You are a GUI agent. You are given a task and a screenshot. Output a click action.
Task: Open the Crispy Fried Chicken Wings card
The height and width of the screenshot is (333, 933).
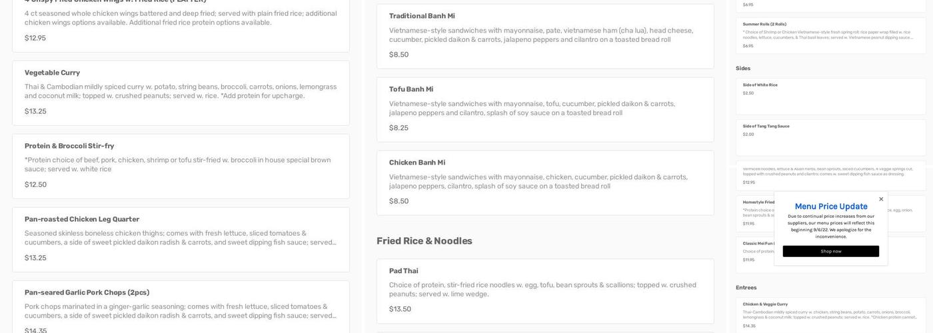[x=181, y=23]
